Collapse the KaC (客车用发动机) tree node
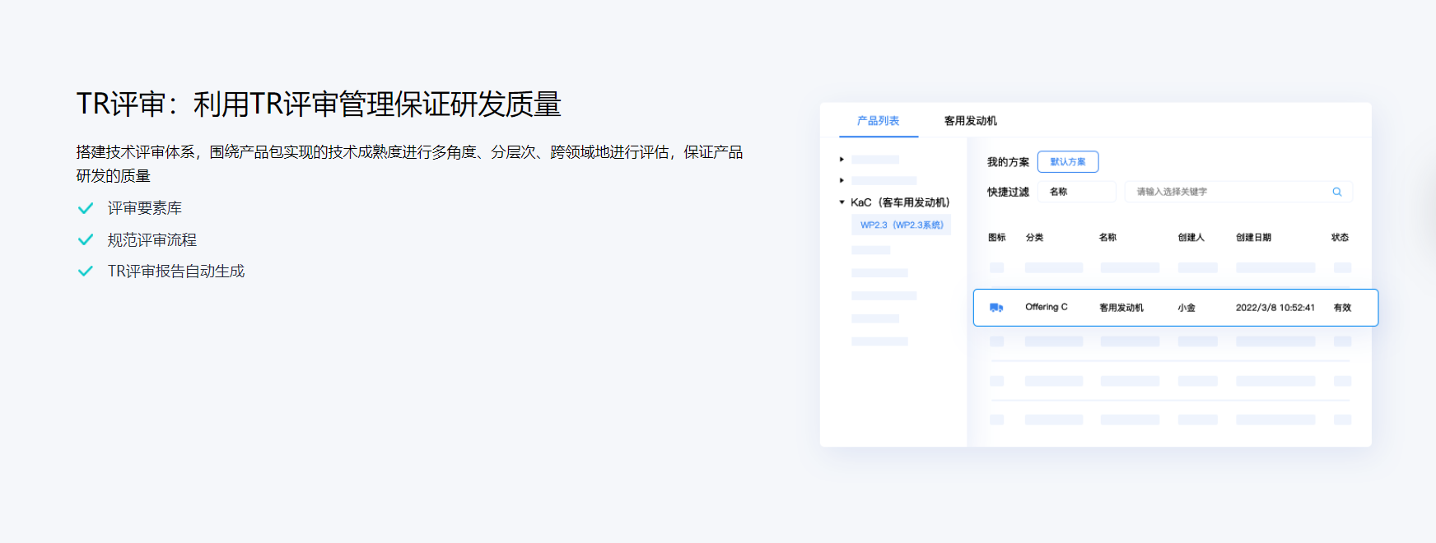The height and width of the screenshot is (543, 1436). click(842, 202)
